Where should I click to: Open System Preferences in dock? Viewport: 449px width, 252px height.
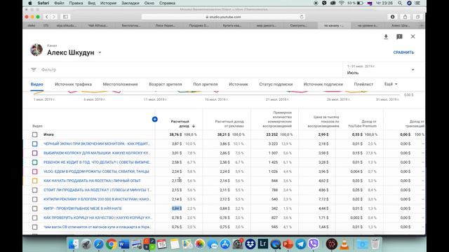click(x=238, y=244)
